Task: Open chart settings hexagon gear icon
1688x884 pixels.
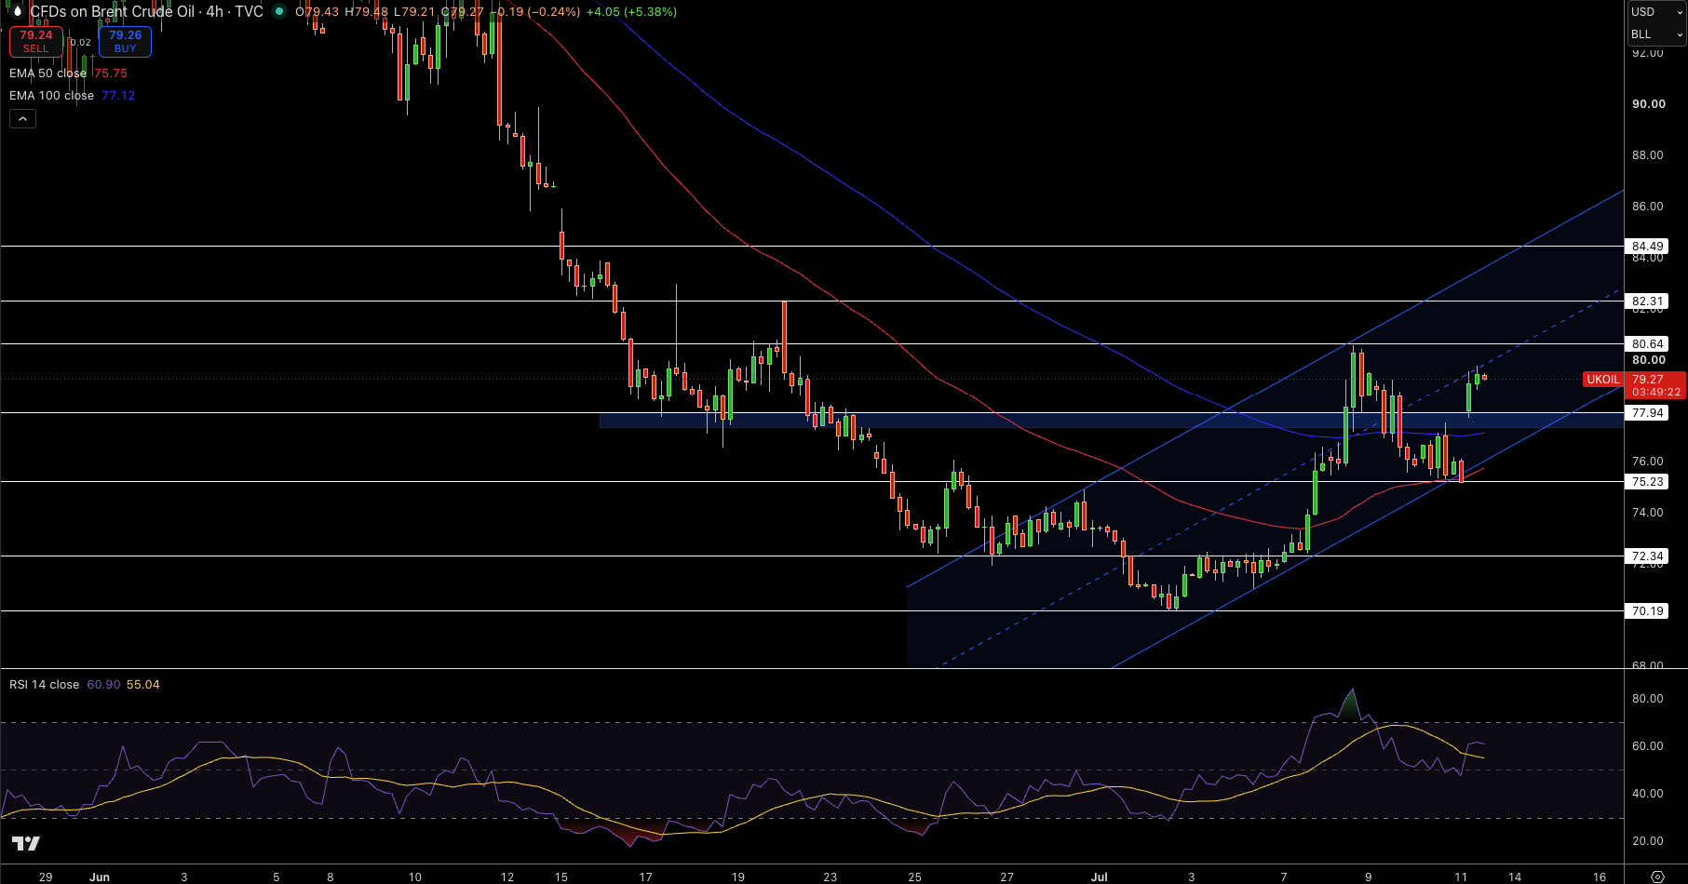Action: (x=1657, y=877)
